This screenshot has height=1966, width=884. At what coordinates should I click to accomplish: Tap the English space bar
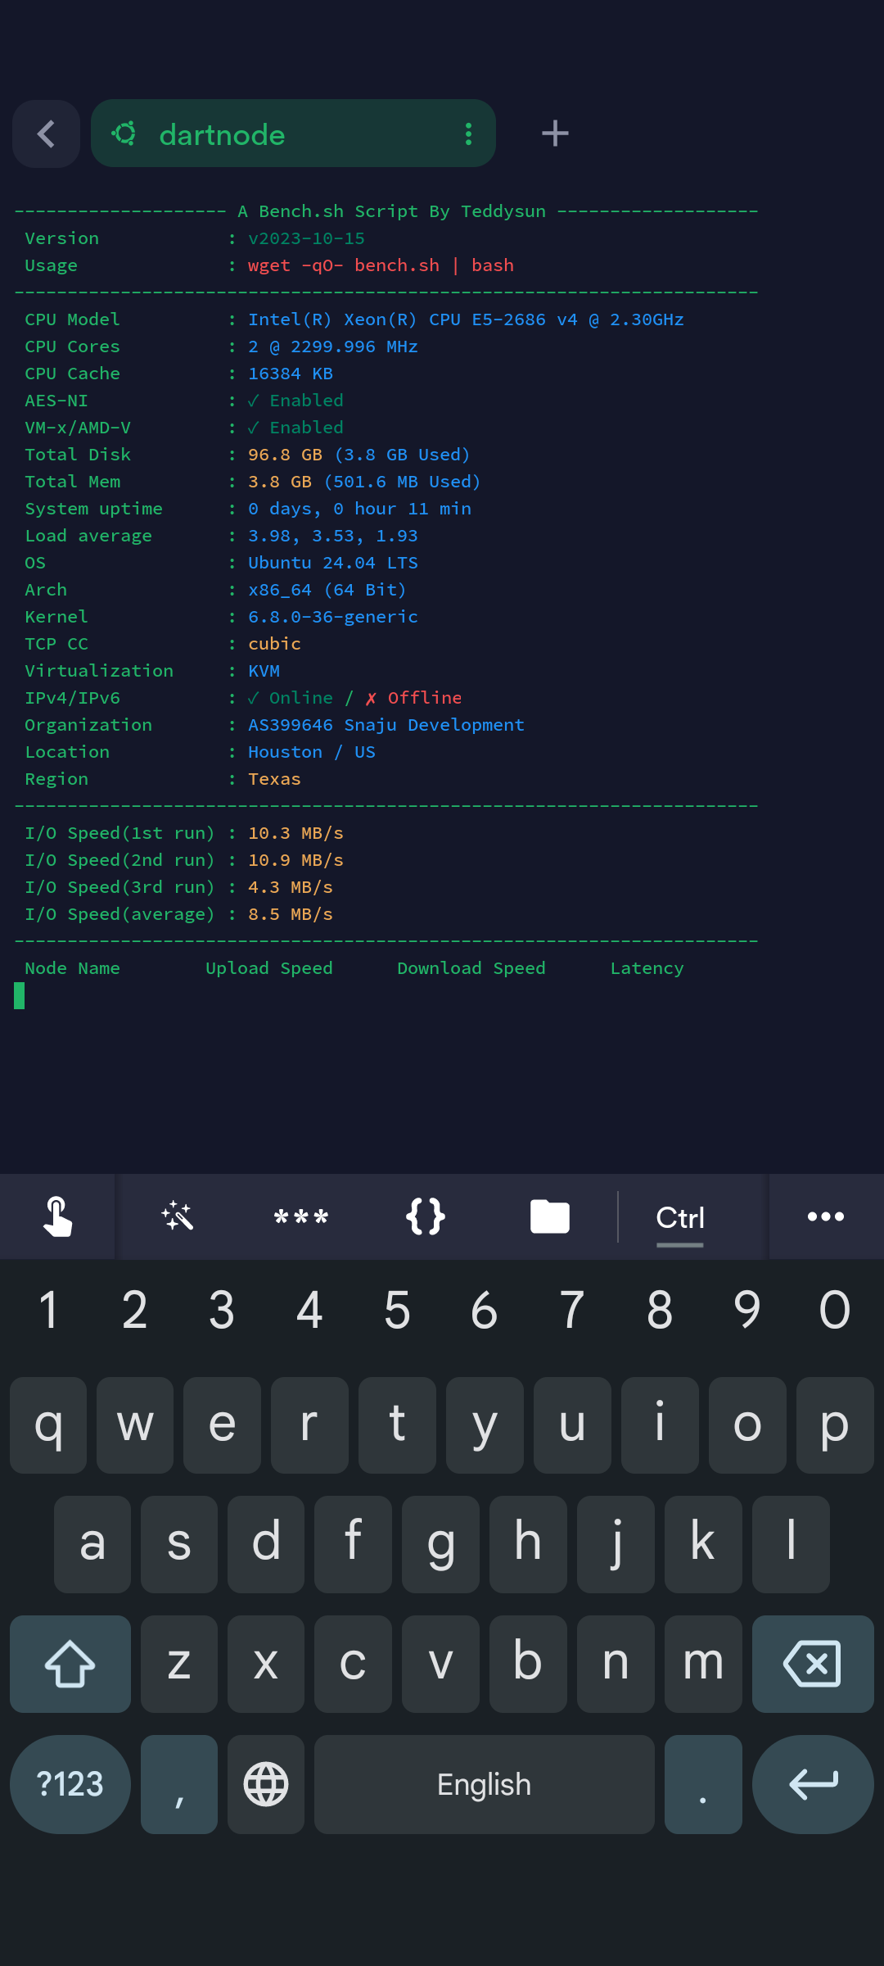coord(485,1784)
